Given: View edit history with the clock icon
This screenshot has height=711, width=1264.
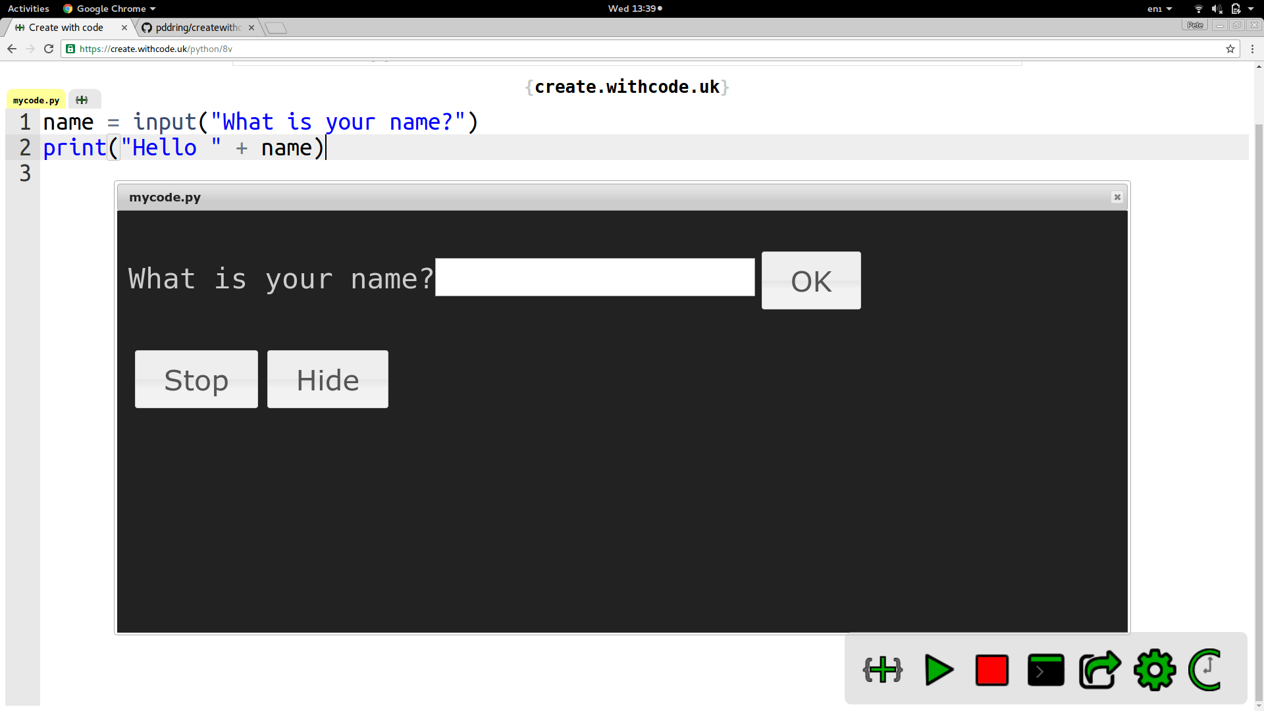Looking at the screenshot, I should (1207, 670).
